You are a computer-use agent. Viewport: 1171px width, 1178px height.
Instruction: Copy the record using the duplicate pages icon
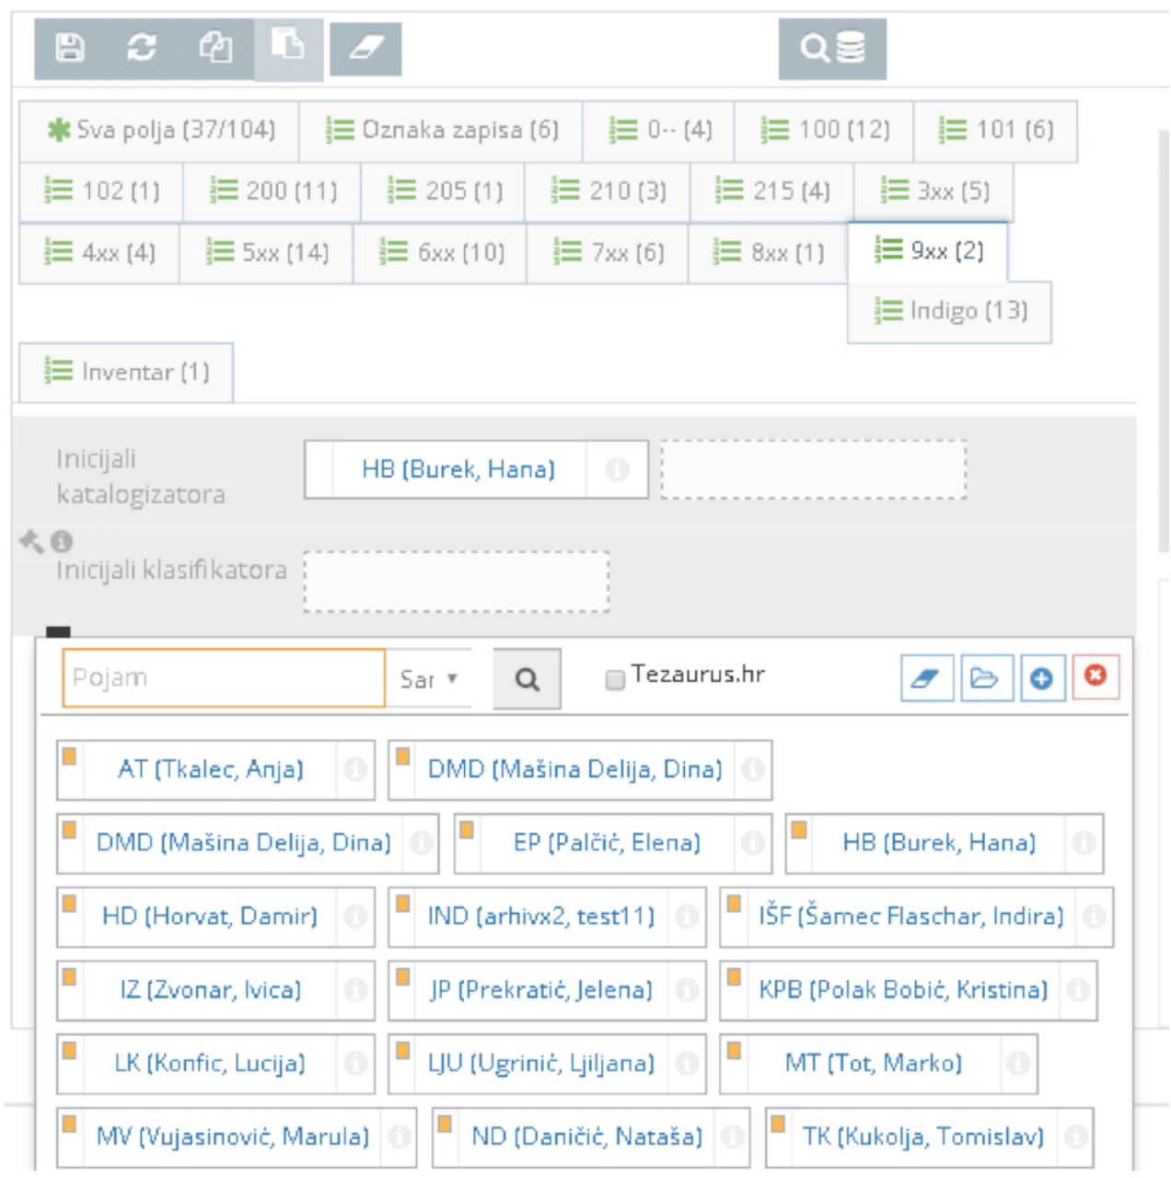pos(214,50)
